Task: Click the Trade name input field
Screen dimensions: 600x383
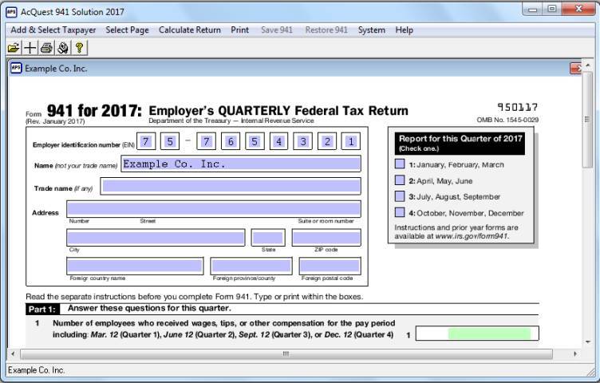Action: pos(231,187)
